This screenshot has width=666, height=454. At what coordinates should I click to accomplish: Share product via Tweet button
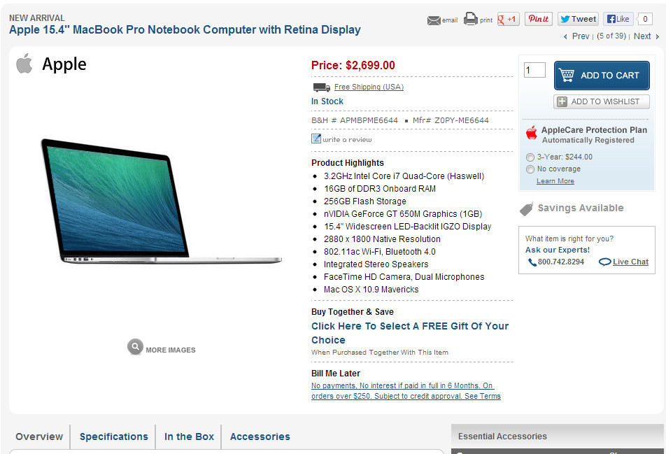point(578,19)
